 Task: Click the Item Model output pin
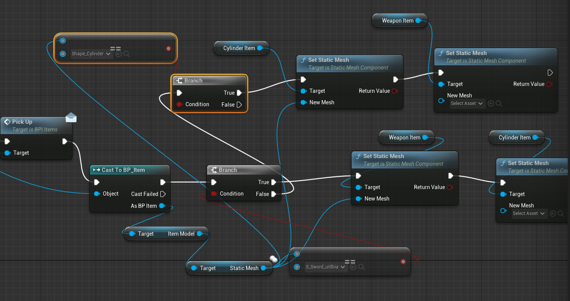tap(199, 234)
